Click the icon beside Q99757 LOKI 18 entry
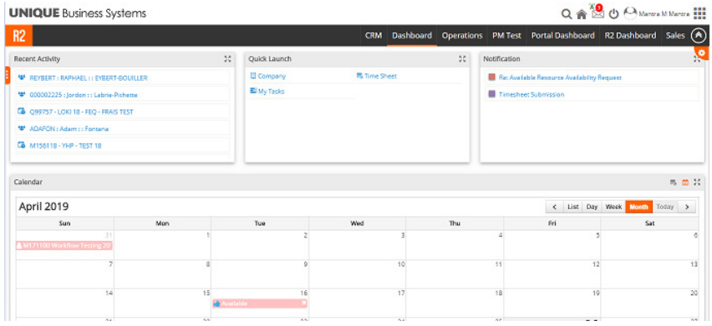The width and height of the screenshot is (712, 326). click(21, 112)
